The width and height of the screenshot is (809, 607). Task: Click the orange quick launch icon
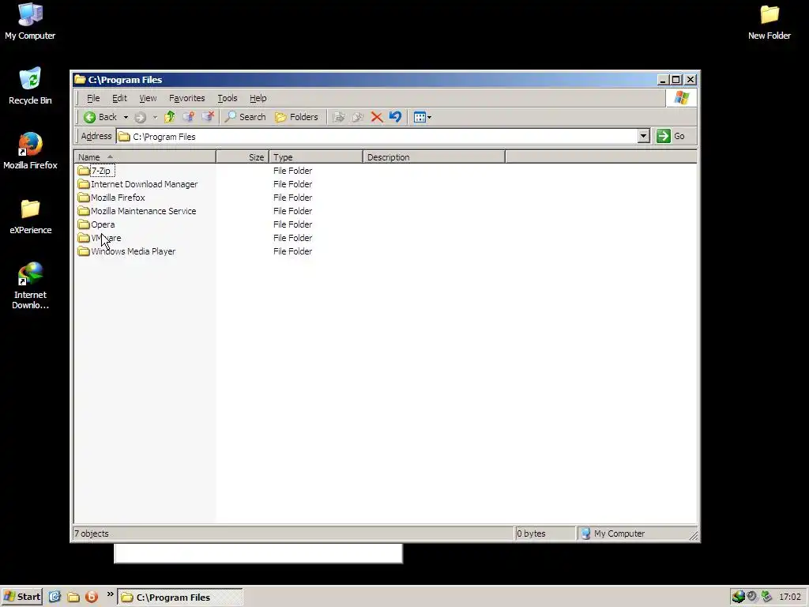(92, 597)
